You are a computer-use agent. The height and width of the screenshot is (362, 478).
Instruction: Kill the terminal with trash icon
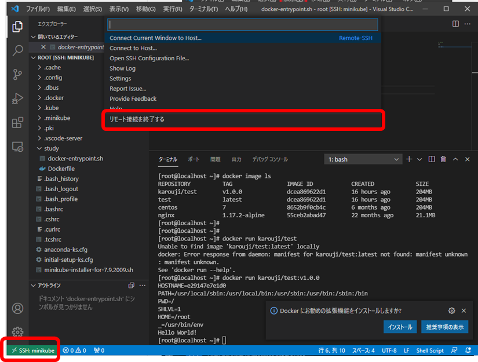coord(443,159)
